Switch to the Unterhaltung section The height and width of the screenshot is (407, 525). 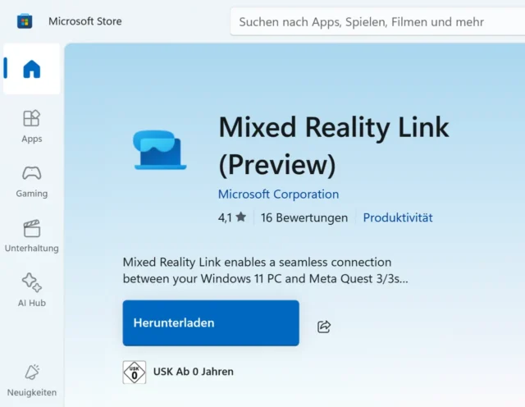[31, 235]
